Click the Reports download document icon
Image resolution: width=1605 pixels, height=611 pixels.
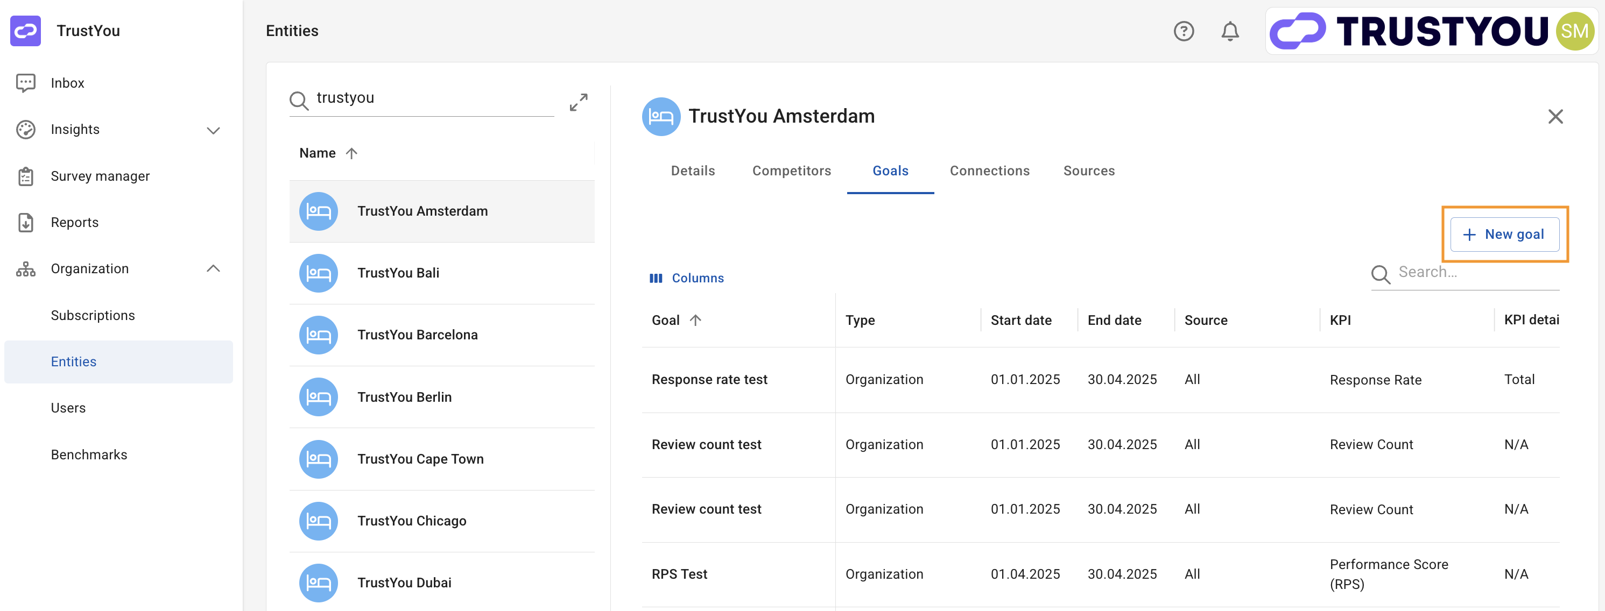click(25, 222)
